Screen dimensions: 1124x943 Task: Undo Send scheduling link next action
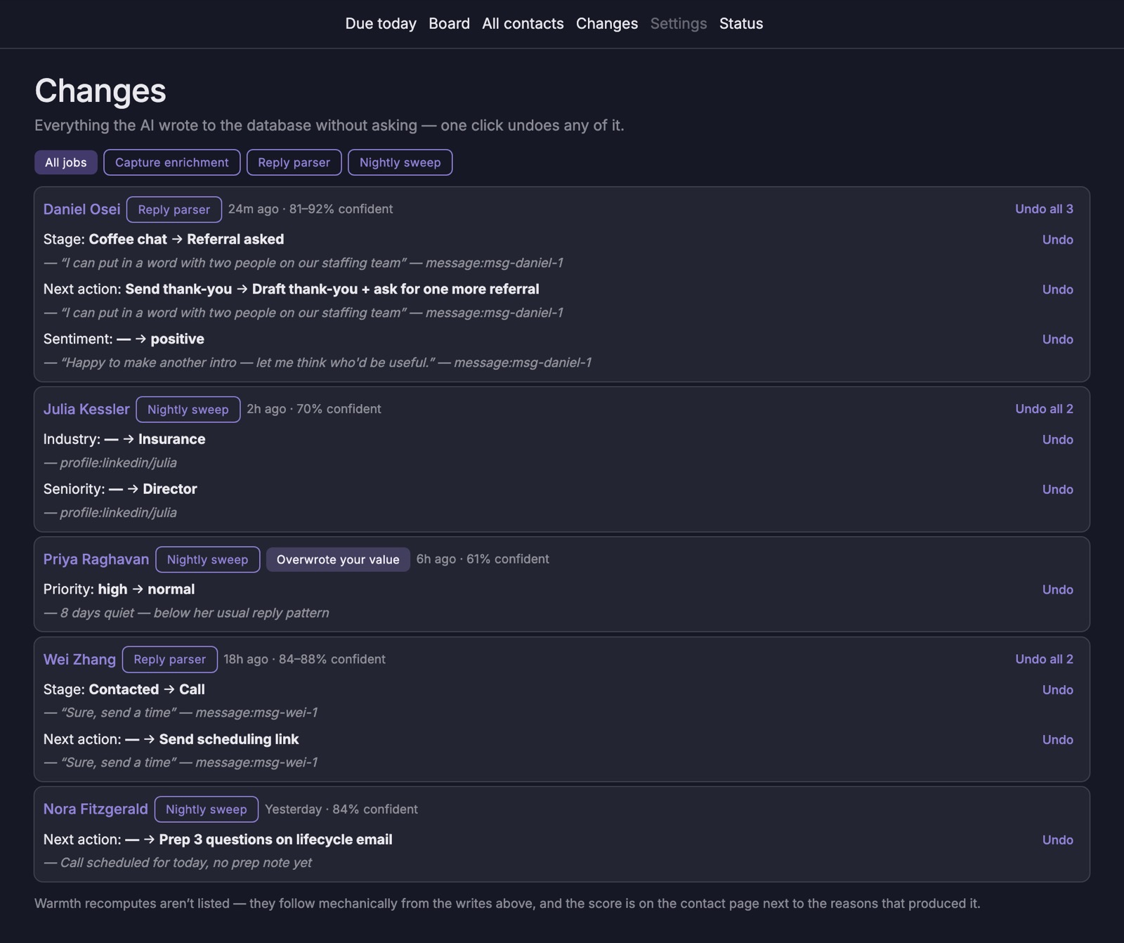[x=1057, y=740]
